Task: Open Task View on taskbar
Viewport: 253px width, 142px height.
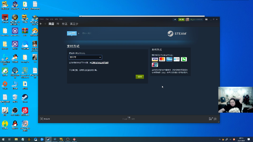Action: [x=9, y=139]
